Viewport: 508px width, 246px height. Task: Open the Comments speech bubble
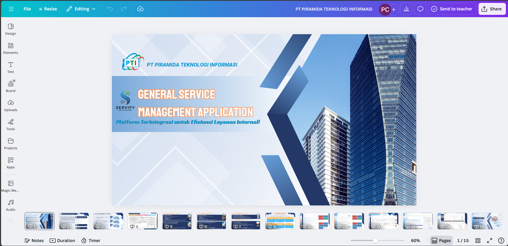point(420,9)
